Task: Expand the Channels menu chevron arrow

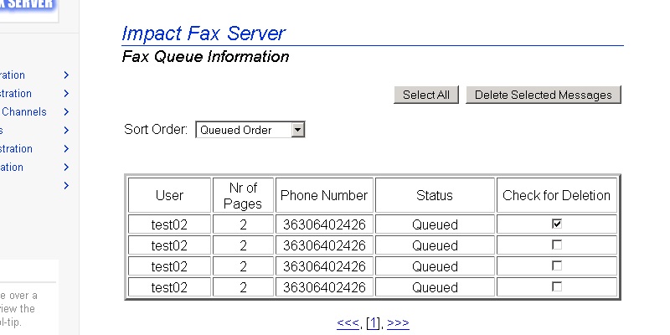Action: pos(66,112)
